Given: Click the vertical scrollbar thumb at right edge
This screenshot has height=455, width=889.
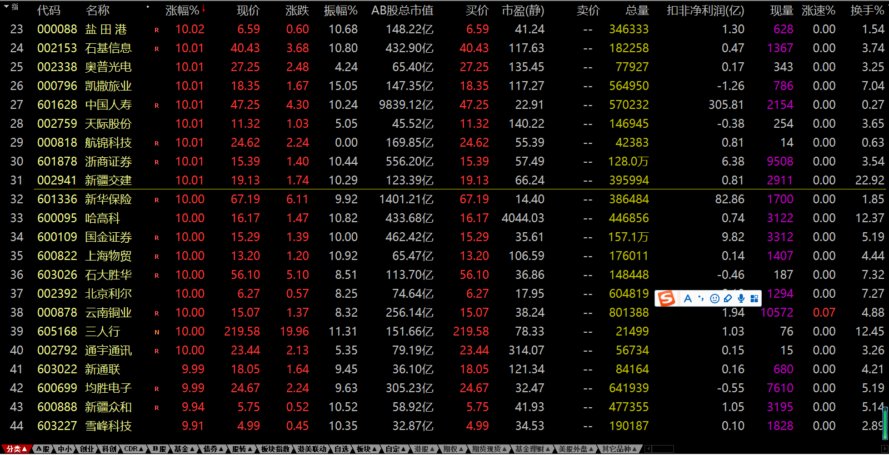Looking at the screenshot, I should point(885,423).
